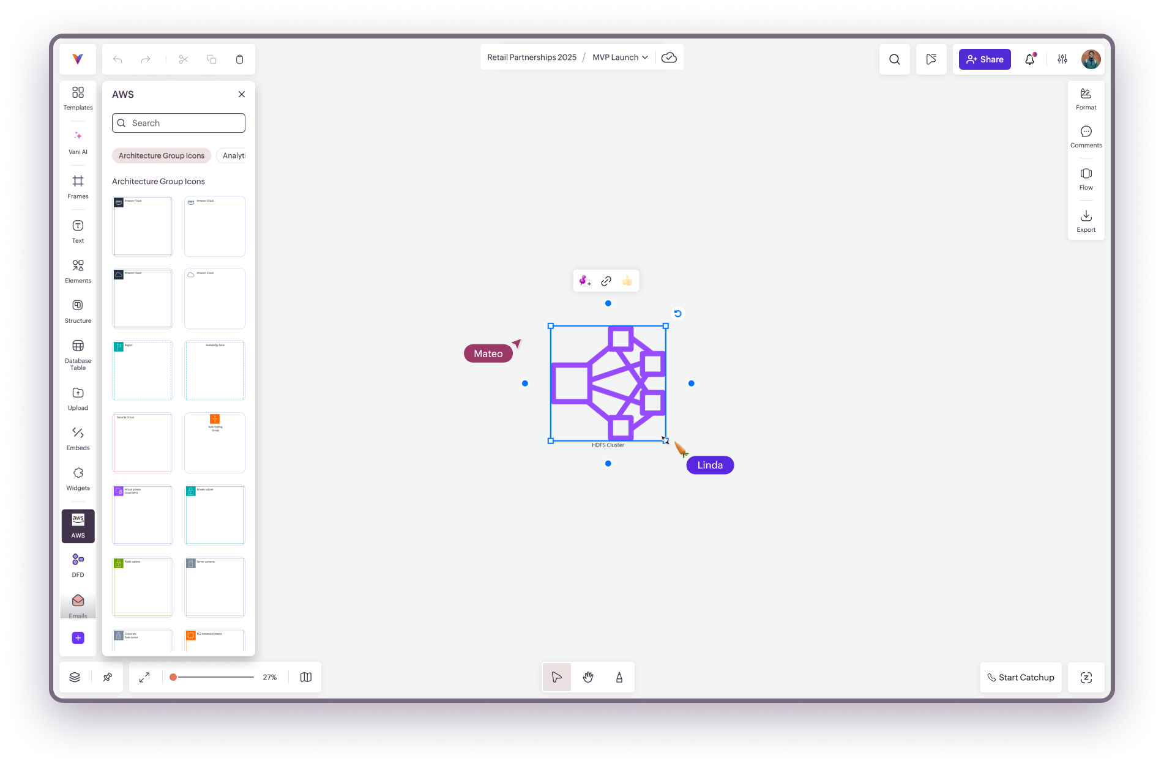Pick the Auto Scaling Group thumbnail

[215, 443]
